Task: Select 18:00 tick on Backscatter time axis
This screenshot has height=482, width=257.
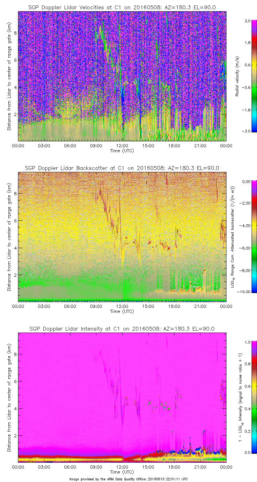Action: pyautogui.click(x=174, y=306)
